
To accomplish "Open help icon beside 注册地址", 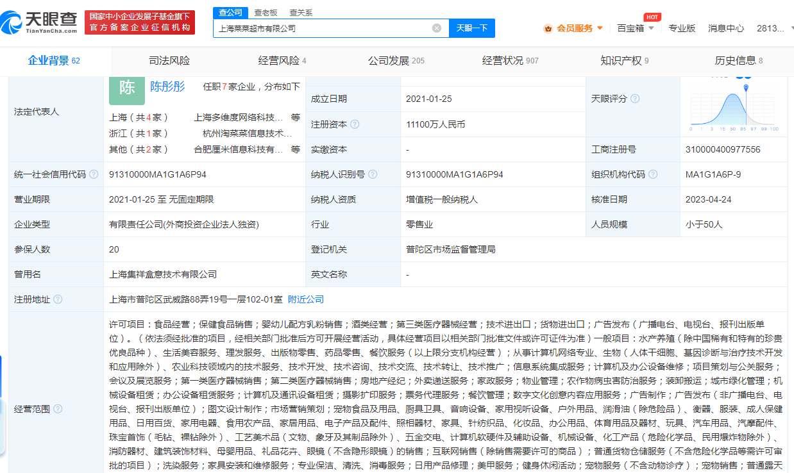I will coord(58,299).
